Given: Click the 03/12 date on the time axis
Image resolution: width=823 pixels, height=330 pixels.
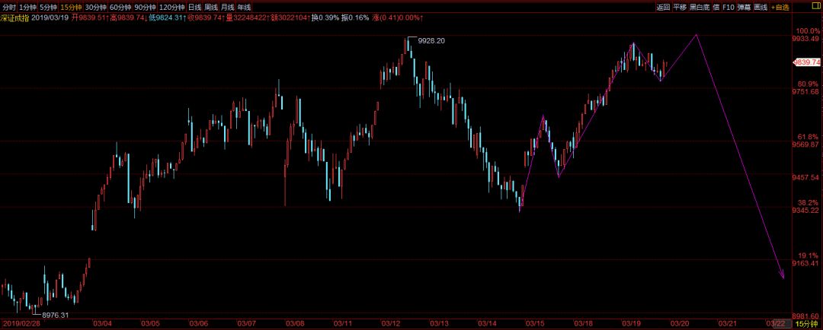Looking at the screenshot, I should [389, 325].
